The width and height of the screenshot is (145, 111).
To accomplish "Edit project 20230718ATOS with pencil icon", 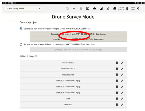I will point(122,63).
